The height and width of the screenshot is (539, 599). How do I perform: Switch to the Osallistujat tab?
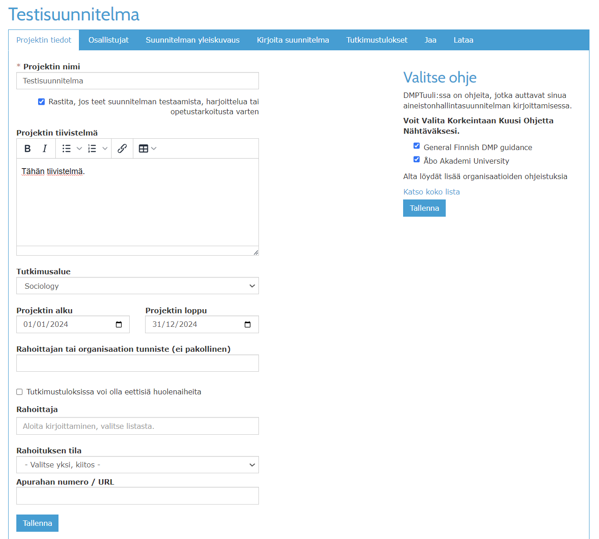click(x=108, y=40)
